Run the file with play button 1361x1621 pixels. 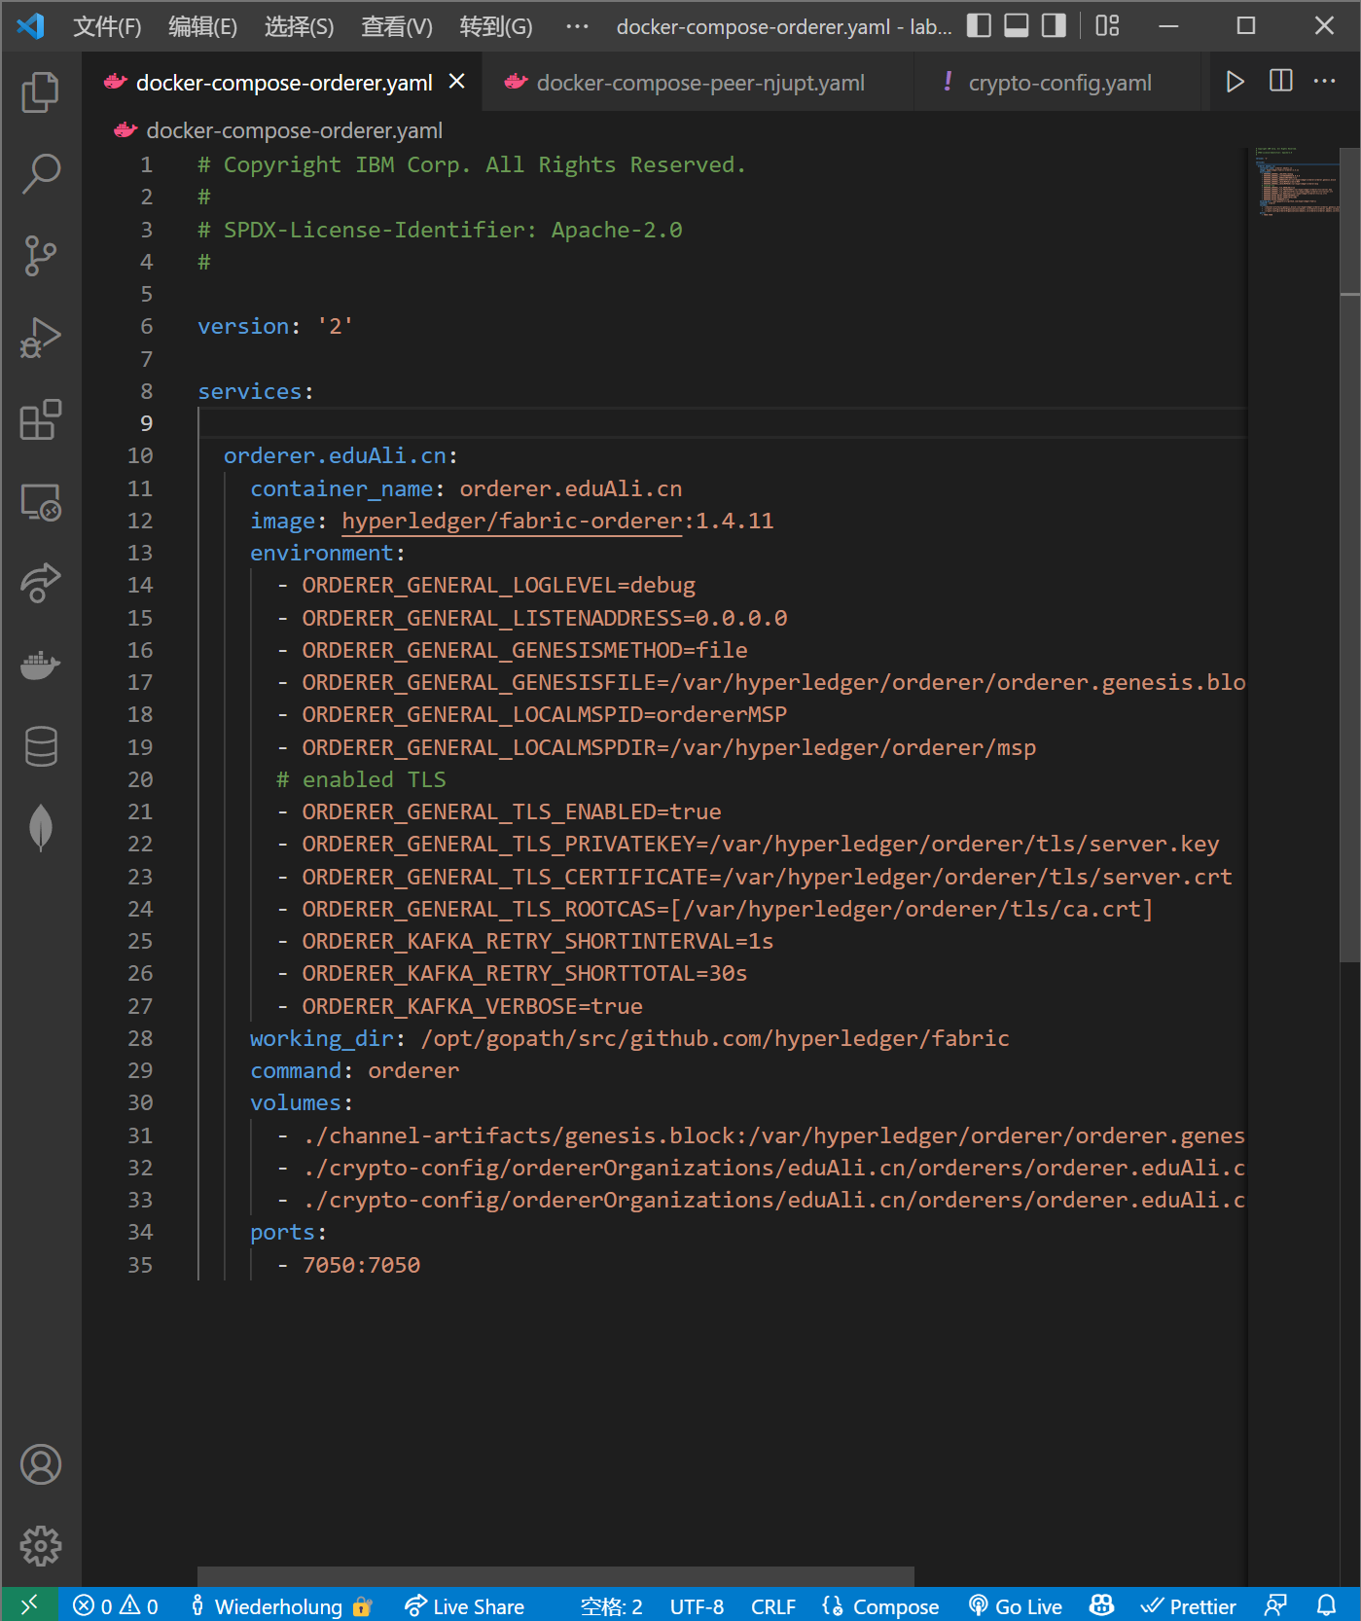click(x=1235, y=82)
